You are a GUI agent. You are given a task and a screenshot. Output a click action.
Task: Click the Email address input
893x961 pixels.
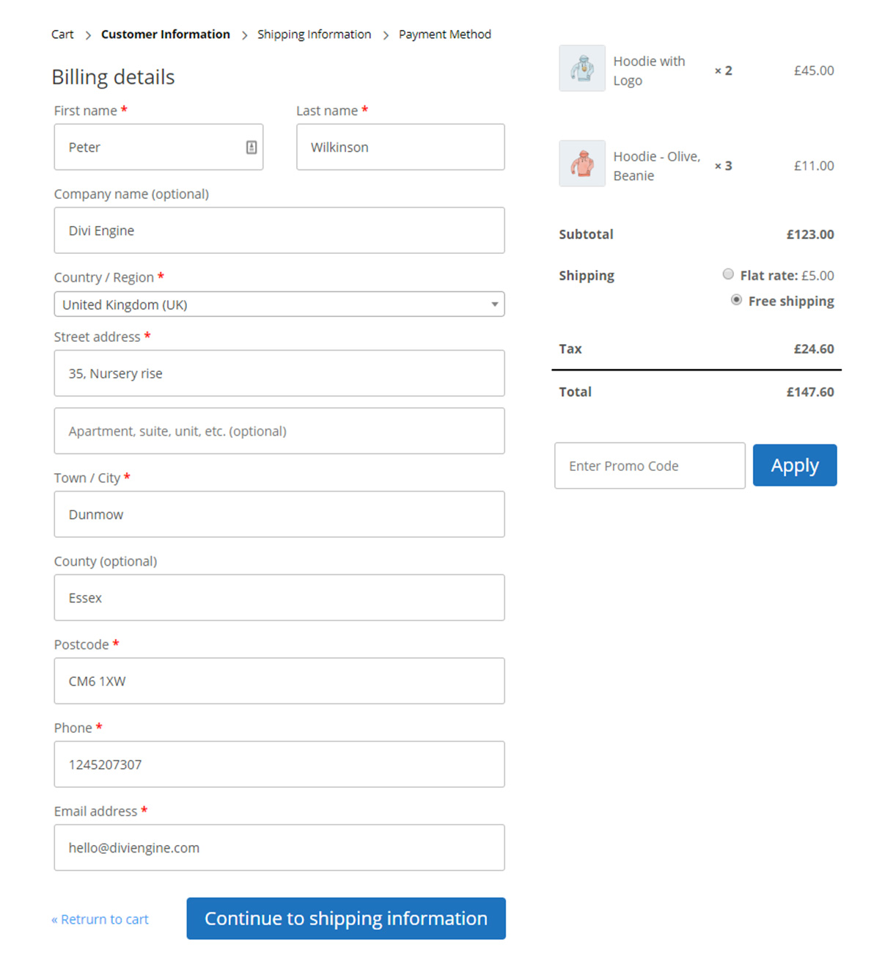[x=279, y=848]
